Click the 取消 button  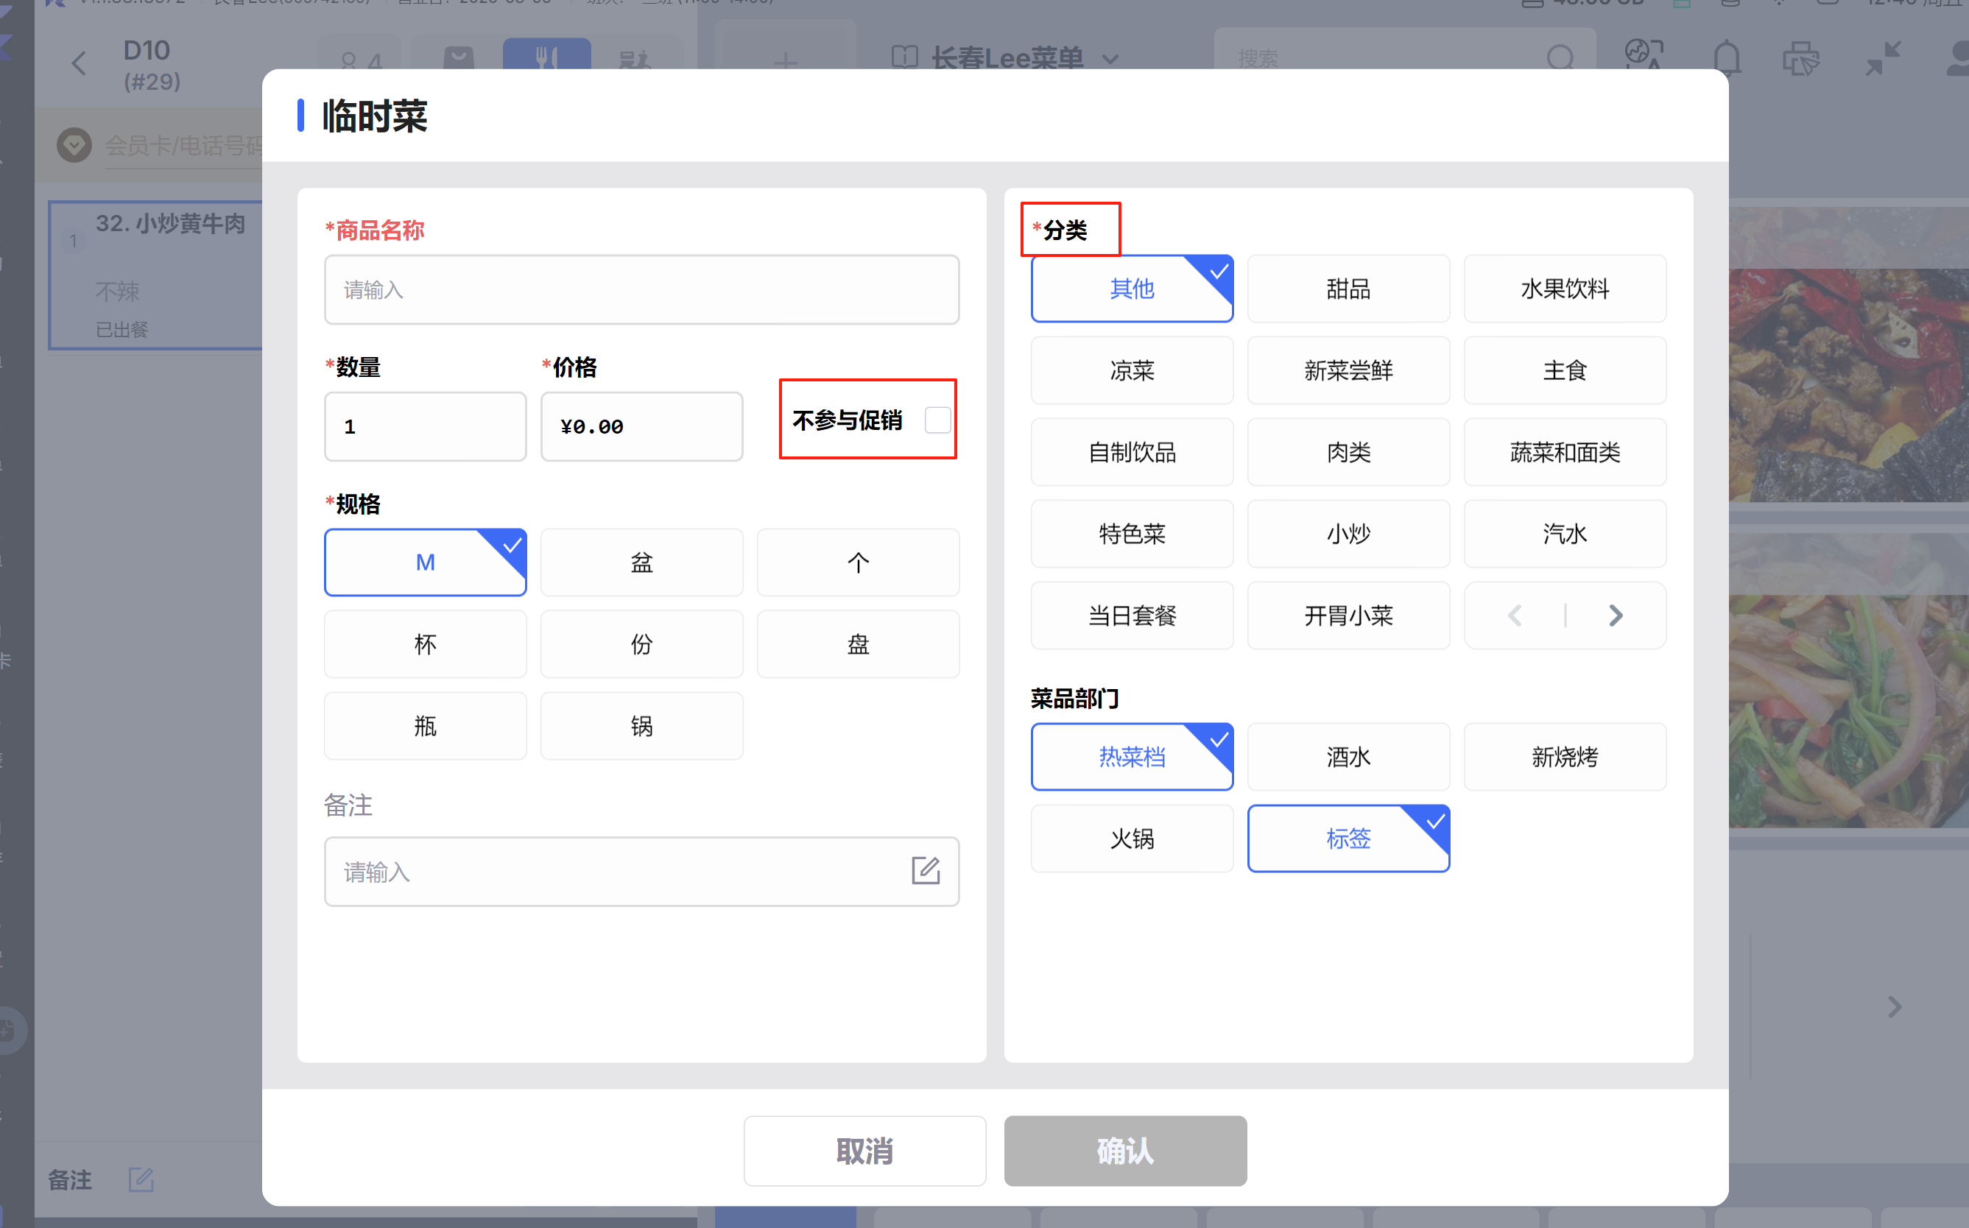coord(864,1150)
